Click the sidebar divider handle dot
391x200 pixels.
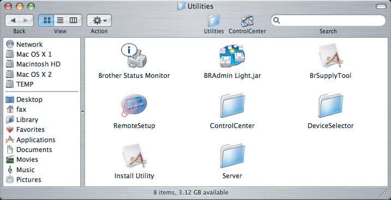click(x=82, y=112)
